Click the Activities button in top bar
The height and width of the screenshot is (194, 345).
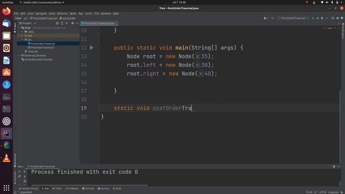pos(8,2)
